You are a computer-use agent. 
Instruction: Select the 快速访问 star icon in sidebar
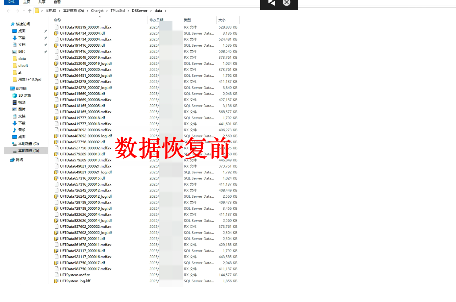pyautogui.click(x=13, y=24)
